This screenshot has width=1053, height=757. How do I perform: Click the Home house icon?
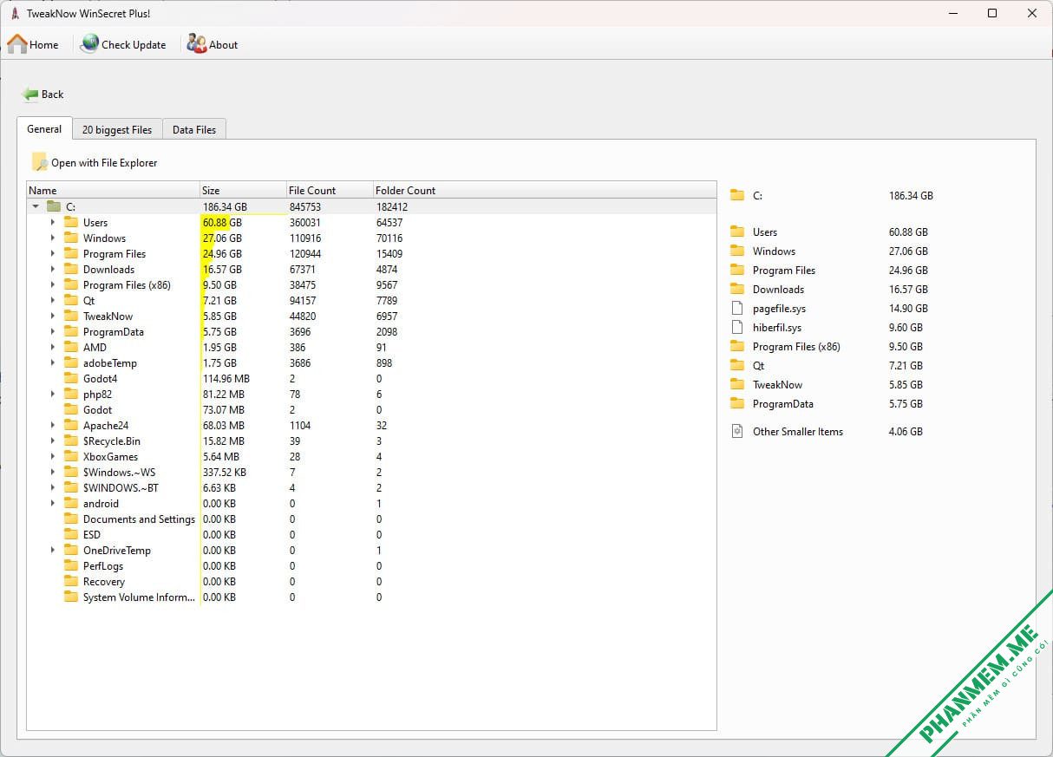coord(17,44)
